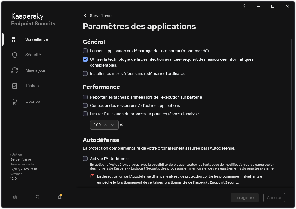Cancel changes with the Annuler button
296x209 pixels.
[x=274, y=197]
